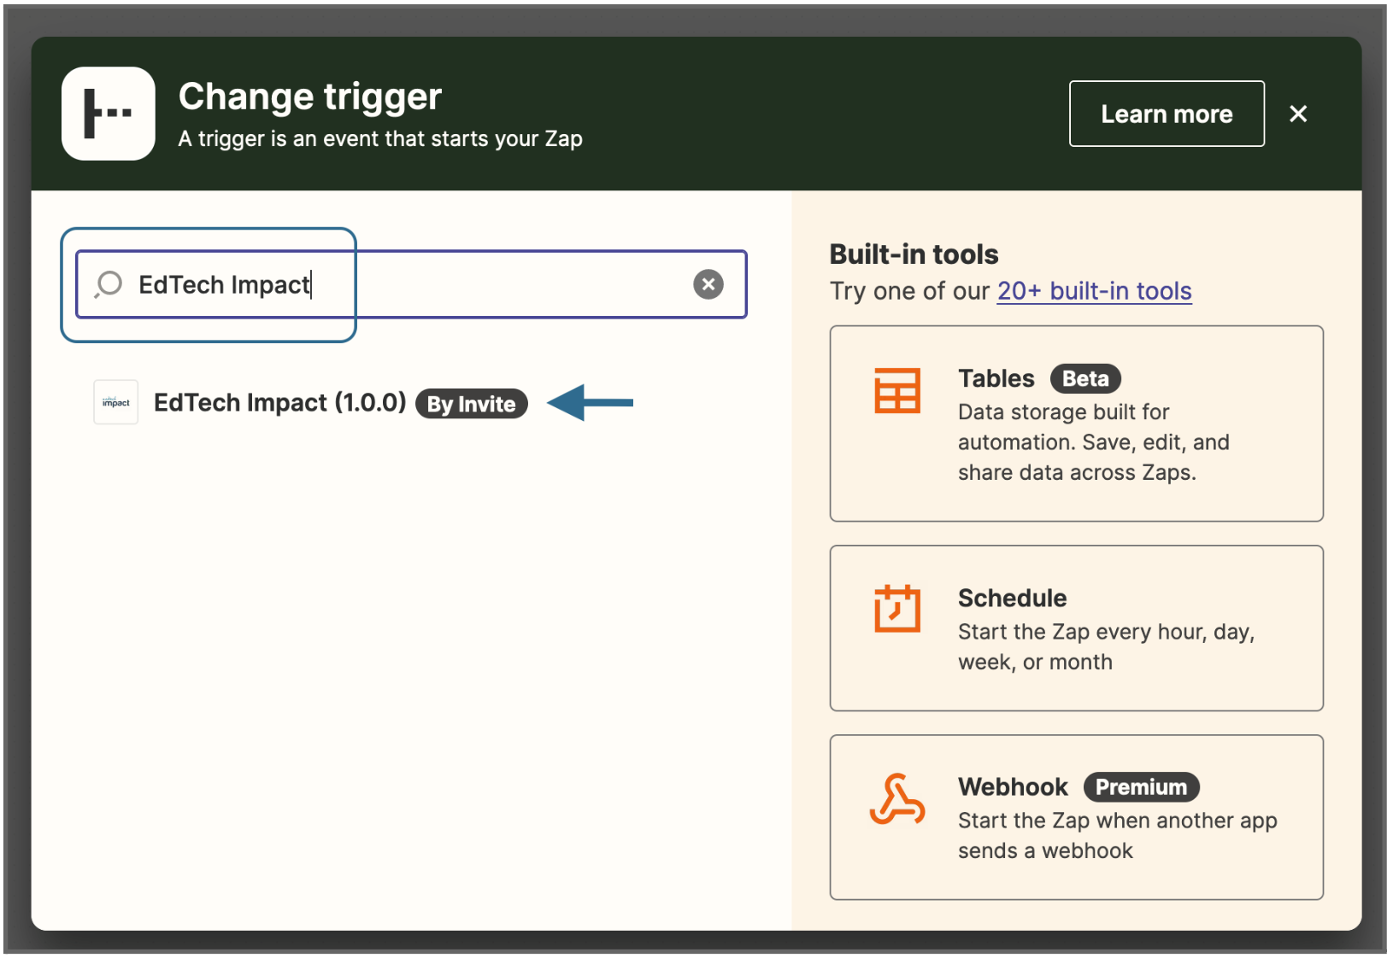Click 'Start the Zap when another app' description
The width and height of the screenshot is (1393, 958).
[x=1118, y=836]
